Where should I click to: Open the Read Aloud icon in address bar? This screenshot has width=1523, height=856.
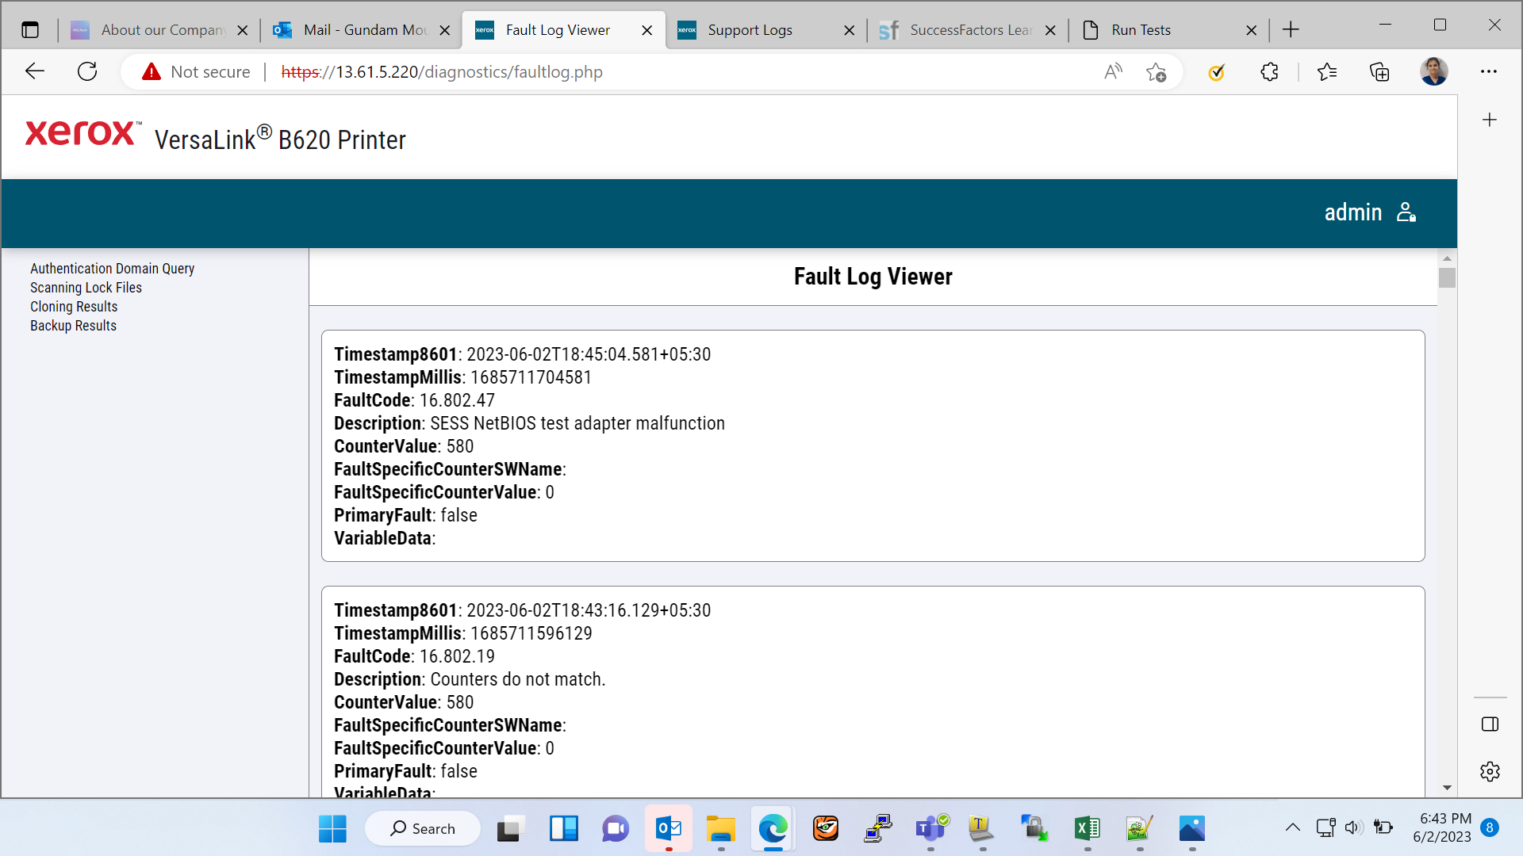1113,72
